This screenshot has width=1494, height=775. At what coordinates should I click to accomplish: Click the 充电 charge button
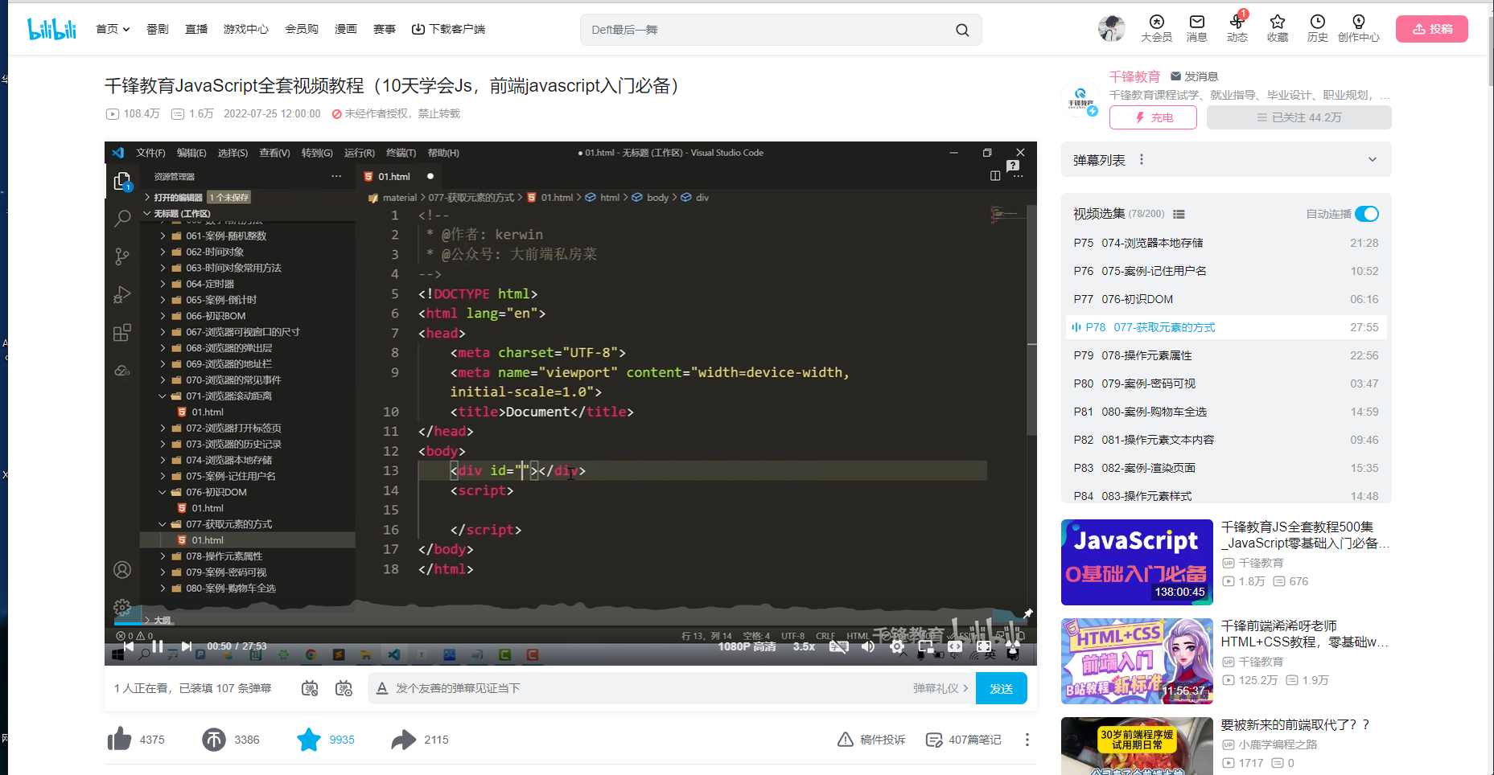[1153, 117]
